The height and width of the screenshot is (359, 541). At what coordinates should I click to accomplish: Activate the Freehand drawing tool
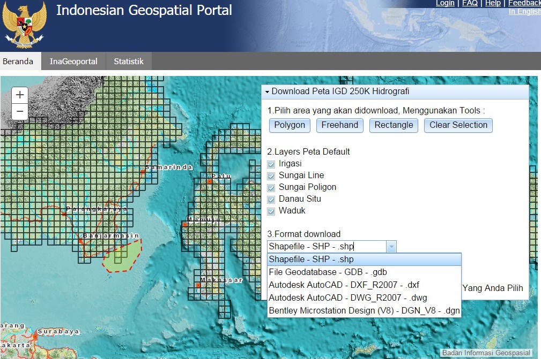pos(339,125)
